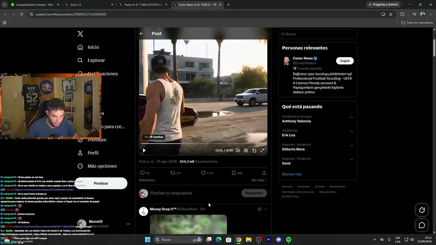Go to Inicio in X sidebar
436x245 pixels.
coord(88,47)
